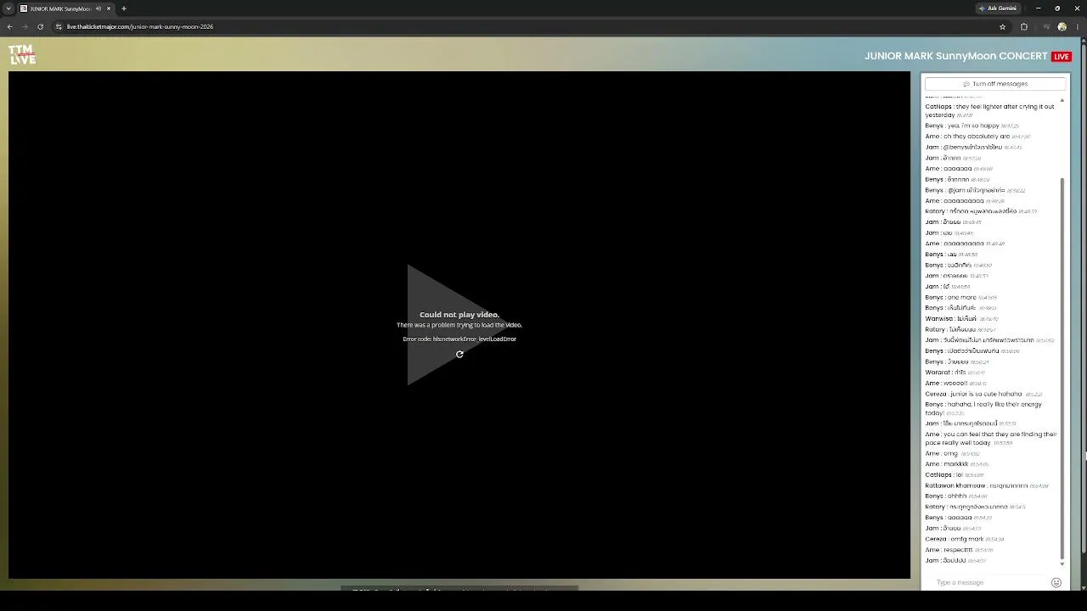Click the chat scrollbar up arrow
This screenshot has width=1087, height=611.
[x=1062, y=100]
